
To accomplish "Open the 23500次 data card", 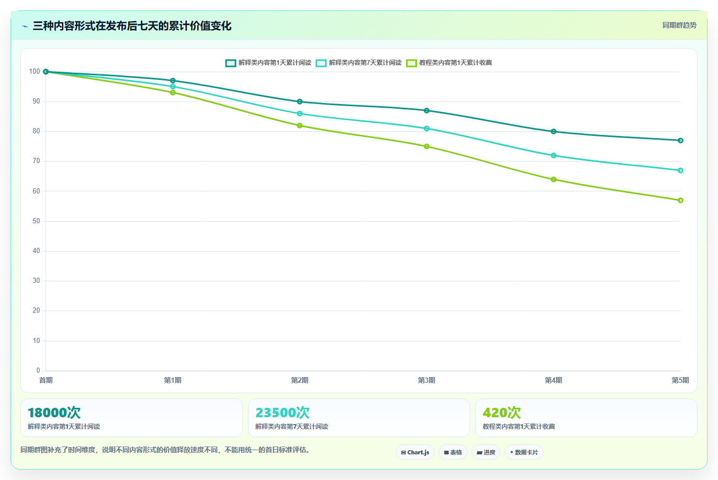I will (x=359, y=418).
